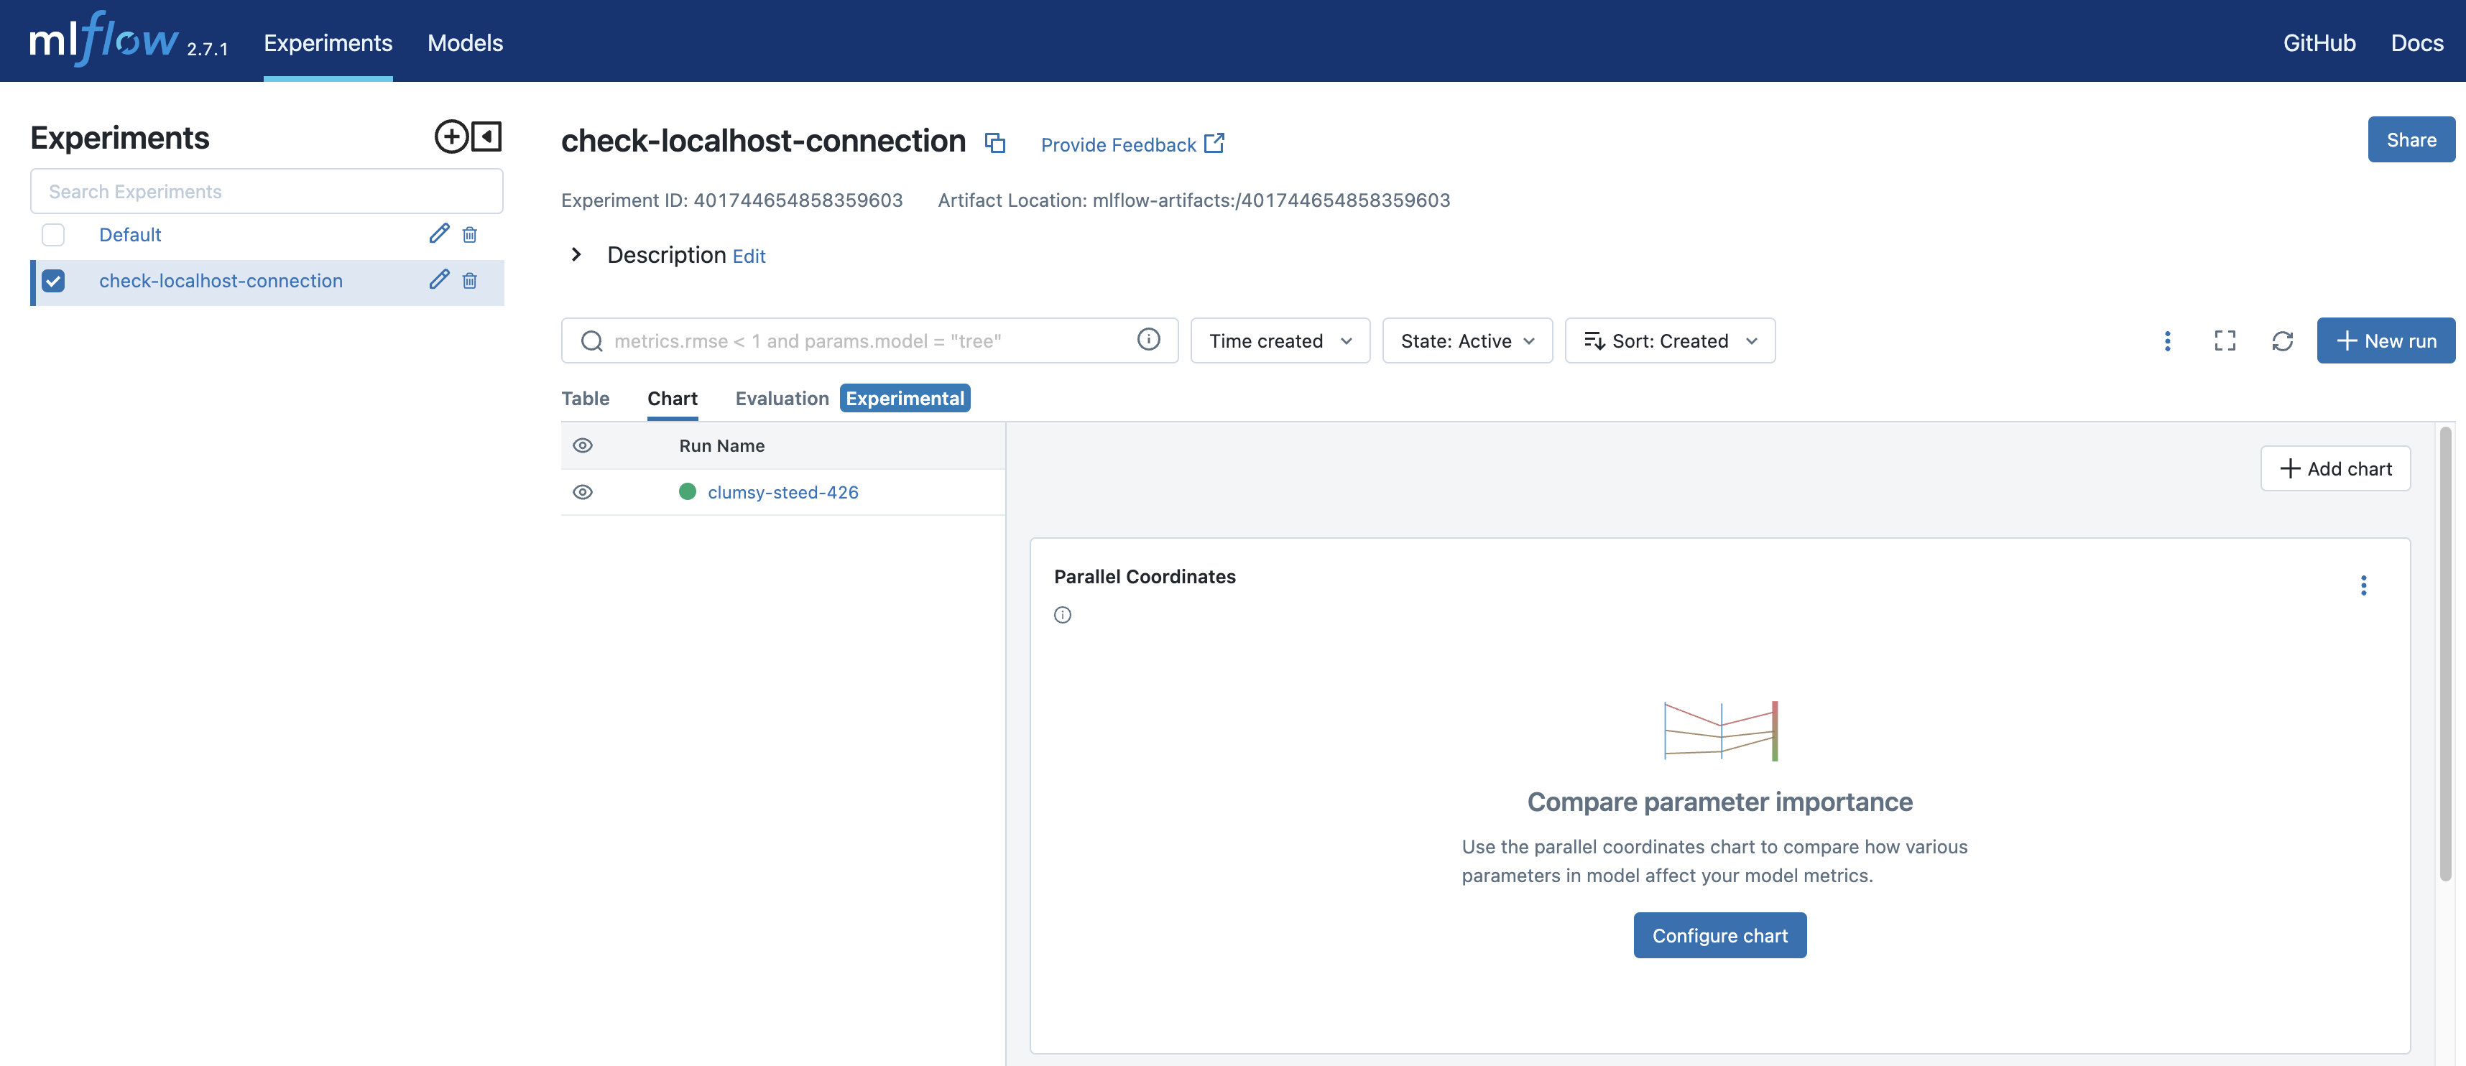Click inside the Search Experiments field
This screenshot has width=2466, height=1066.
click(266, 190)
